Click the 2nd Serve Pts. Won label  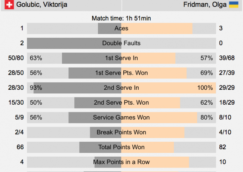[x=121, y=102]
